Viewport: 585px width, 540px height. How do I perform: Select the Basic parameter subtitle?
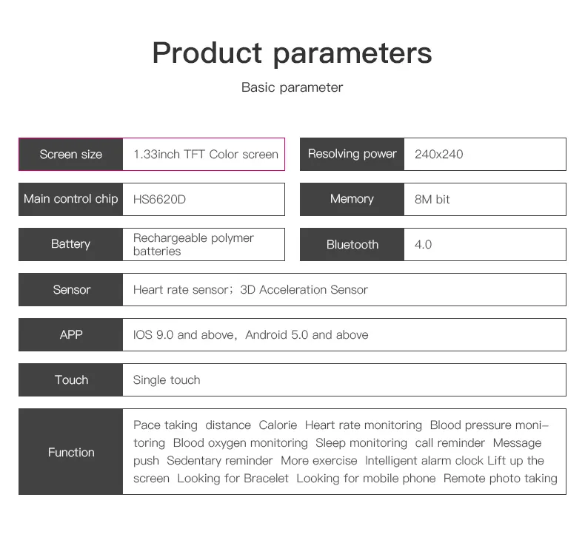coord(292,87)
